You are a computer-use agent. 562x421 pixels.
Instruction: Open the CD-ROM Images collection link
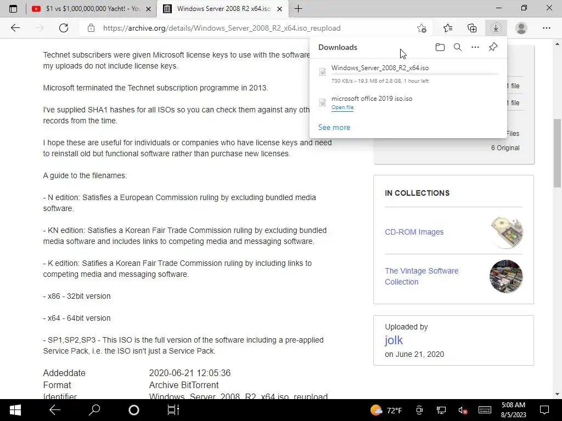pyautogui.click(x=414, y=232)
